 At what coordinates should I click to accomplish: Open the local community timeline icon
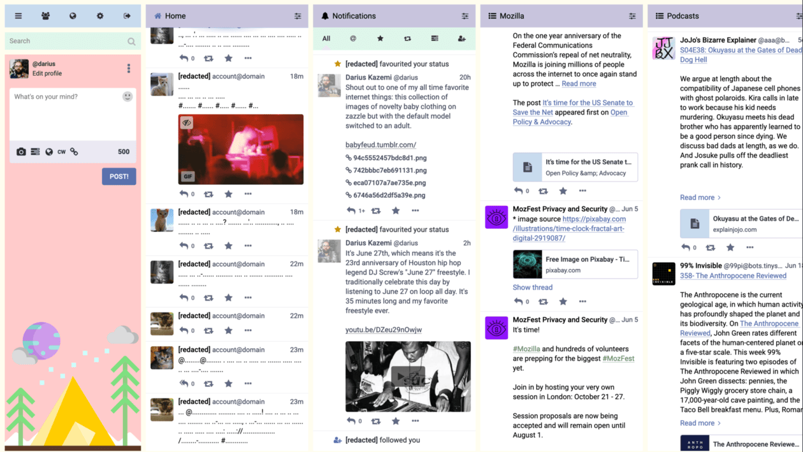pyautogui.click(x=45, y=15)
